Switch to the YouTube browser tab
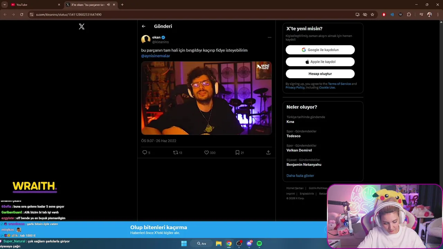The width and height of the screenshot is (443, 249). [36, 5]
